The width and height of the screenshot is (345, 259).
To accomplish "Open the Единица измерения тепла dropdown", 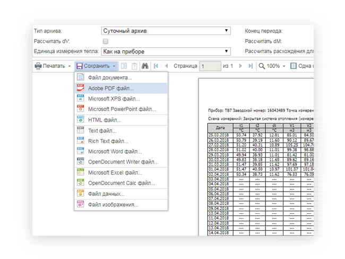I will [166, 51].
